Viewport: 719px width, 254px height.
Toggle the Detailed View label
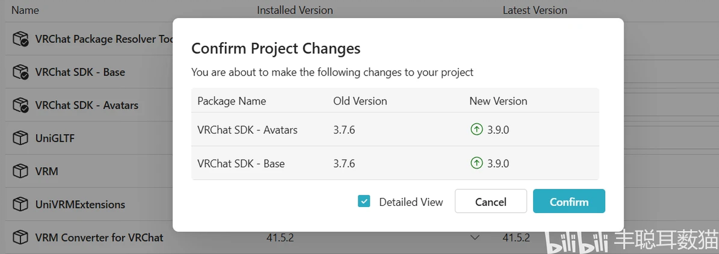tap(411, 202)
